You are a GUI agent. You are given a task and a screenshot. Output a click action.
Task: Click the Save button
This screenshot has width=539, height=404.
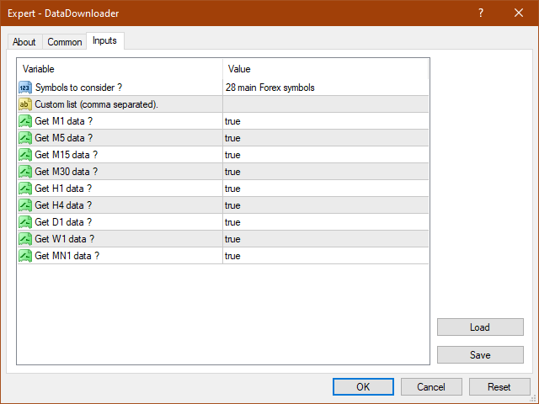point(480,355)
